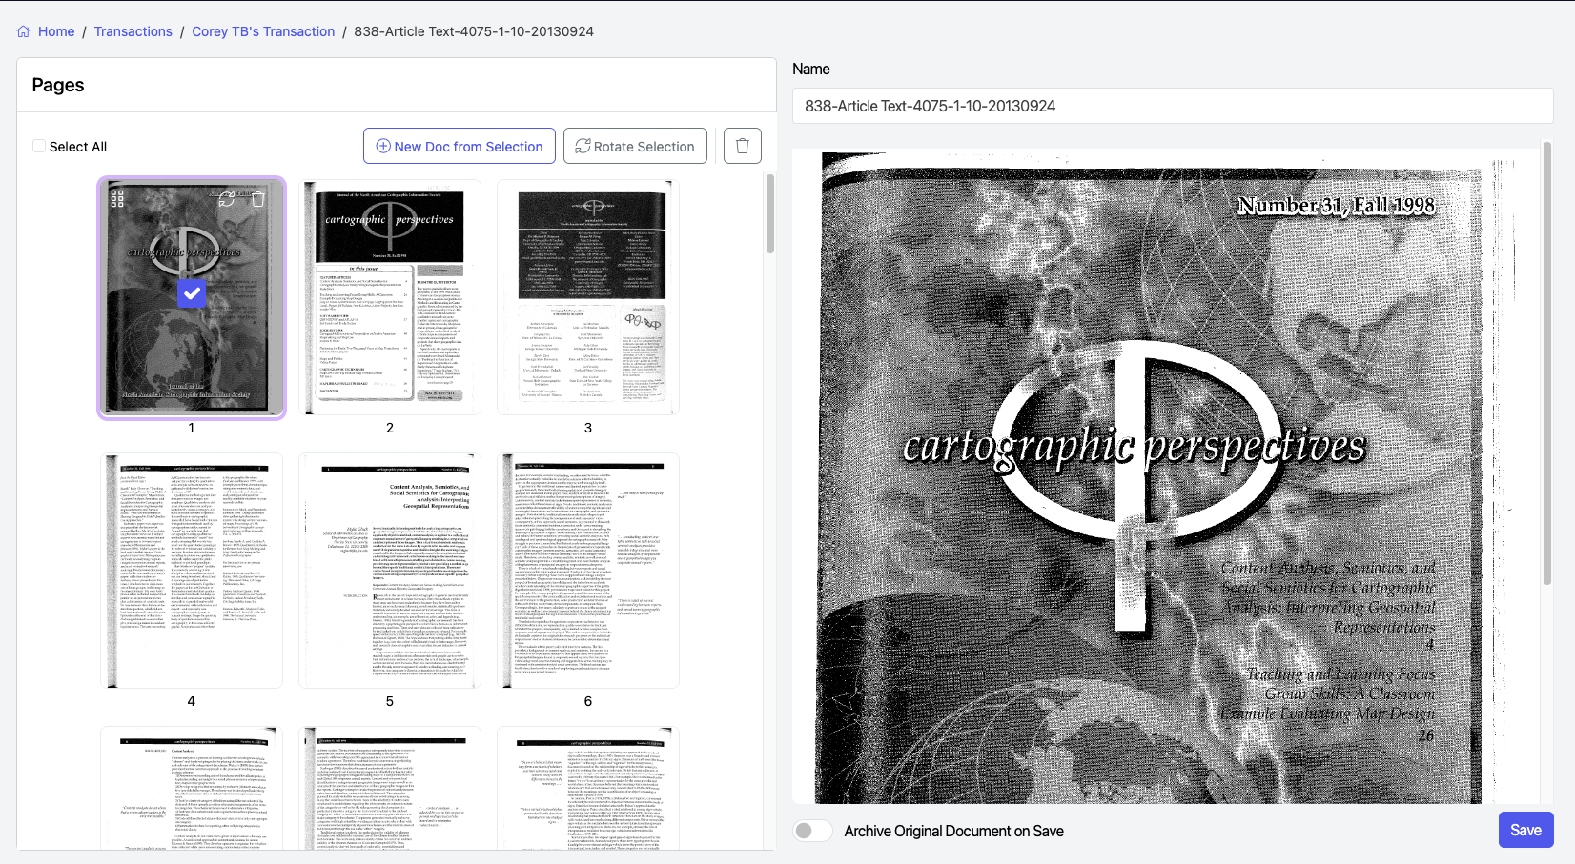Click the rotate icon on page 1 thumbnail
The width and height of the screenshot is (1575, 864).
coord(227,199)
